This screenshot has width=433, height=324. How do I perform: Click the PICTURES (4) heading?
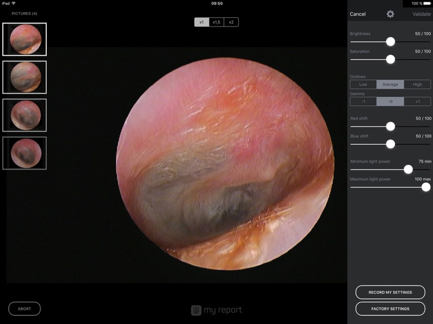point(24,13)
